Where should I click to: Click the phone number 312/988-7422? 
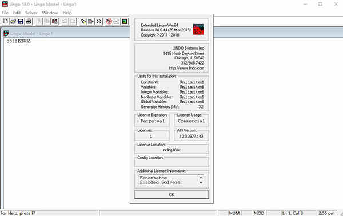point(192,63)
